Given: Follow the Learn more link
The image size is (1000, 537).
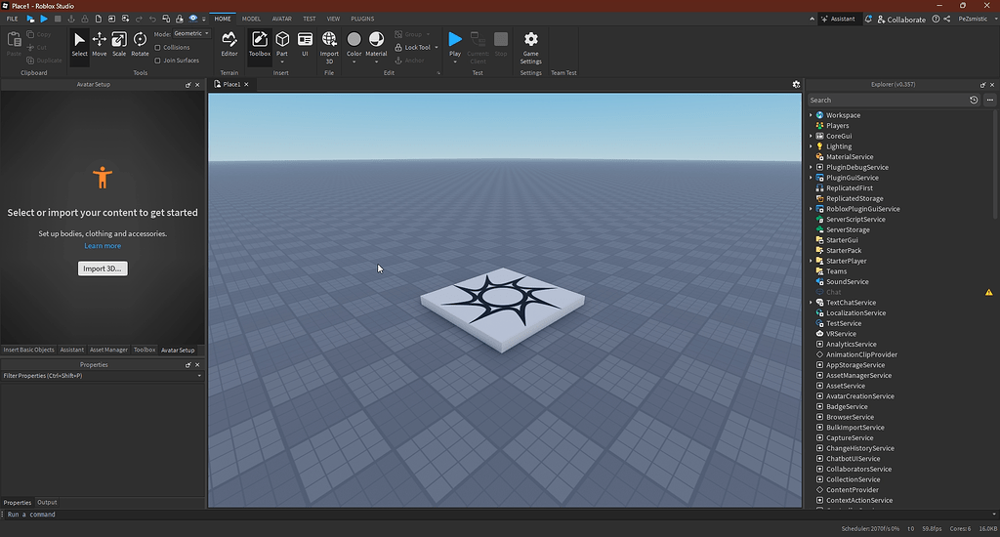Looking at the screenshot, I should coord(103,246).
